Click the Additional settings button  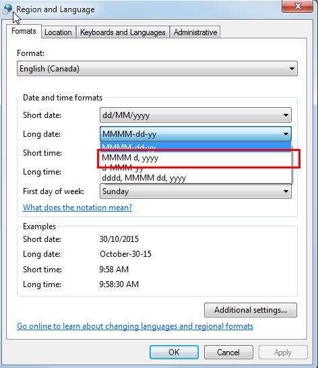[251, 310]
